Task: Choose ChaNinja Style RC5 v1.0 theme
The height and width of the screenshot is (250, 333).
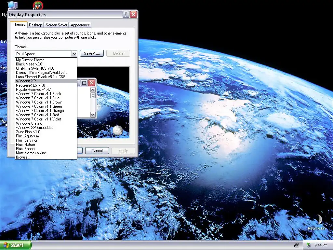Action: tap(46, 68)
